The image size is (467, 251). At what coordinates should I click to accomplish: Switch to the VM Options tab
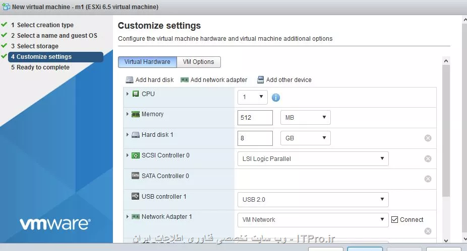coord(199,62)
